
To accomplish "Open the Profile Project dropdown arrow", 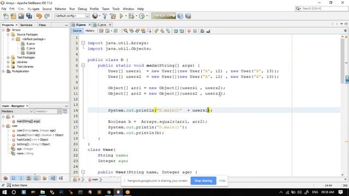I will 147,16.
